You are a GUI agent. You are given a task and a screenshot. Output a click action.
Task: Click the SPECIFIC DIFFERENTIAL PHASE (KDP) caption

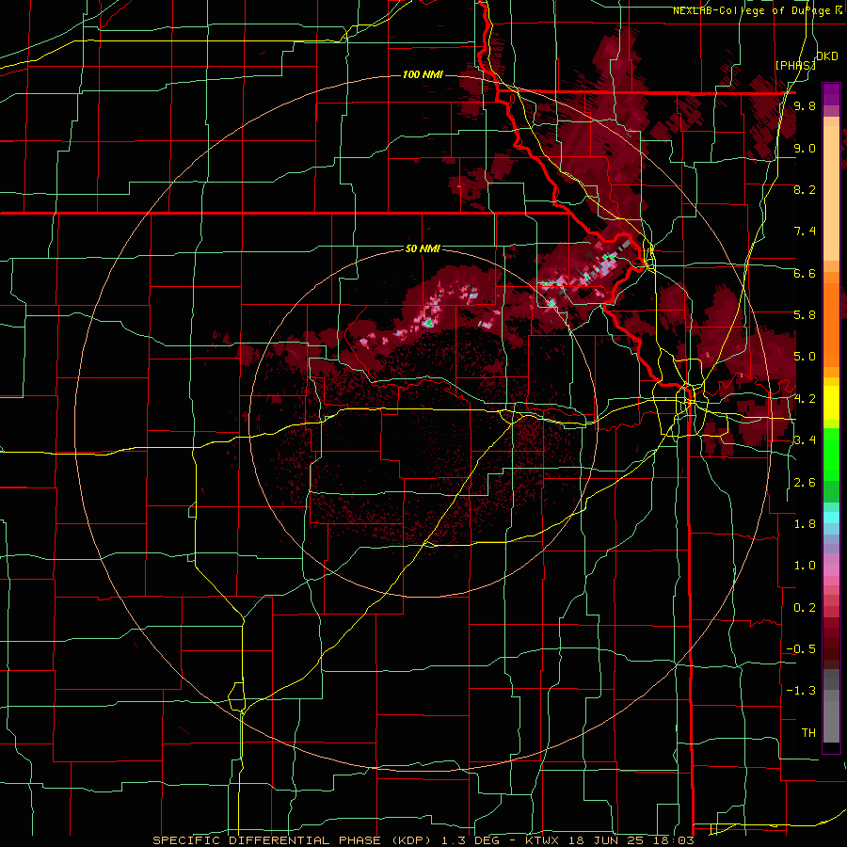[294, 840]
